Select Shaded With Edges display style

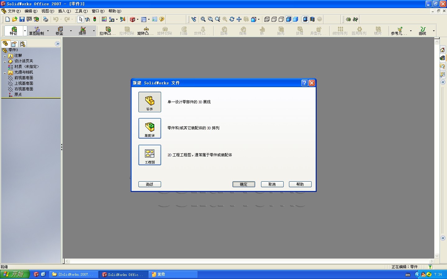pyautogui.click(x=288, y=19)
